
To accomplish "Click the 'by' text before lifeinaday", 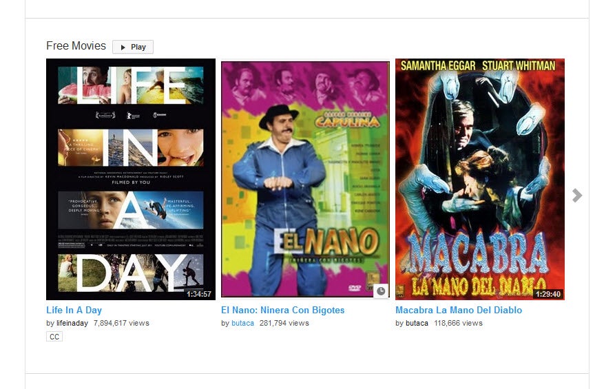I will 50,323.
